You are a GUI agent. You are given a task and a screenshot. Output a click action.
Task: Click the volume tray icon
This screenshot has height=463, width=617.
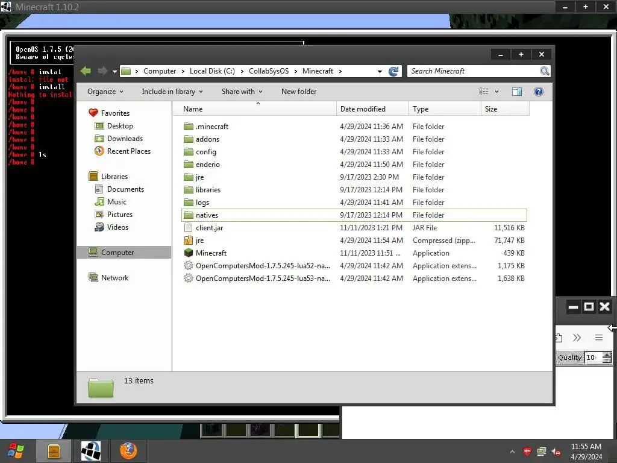click(556, 452)
